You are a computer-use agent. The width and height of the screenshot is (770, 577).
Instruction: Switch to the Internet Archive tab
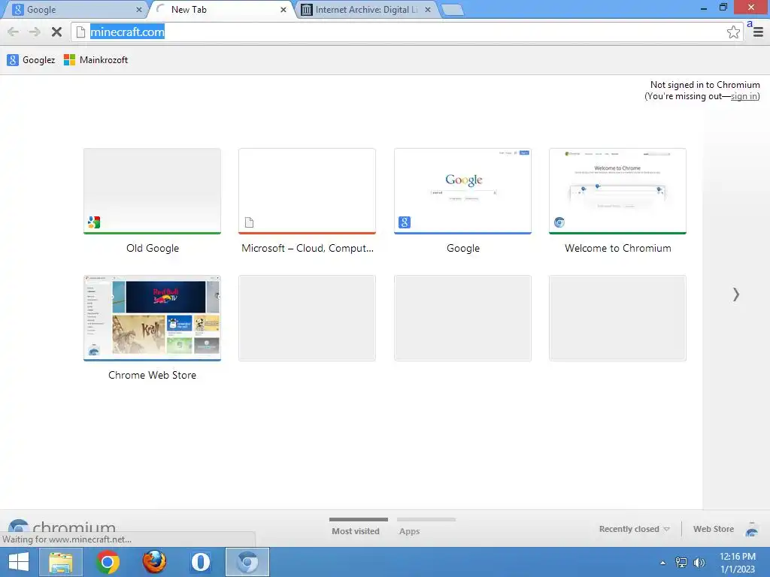(x=366, y=10)
